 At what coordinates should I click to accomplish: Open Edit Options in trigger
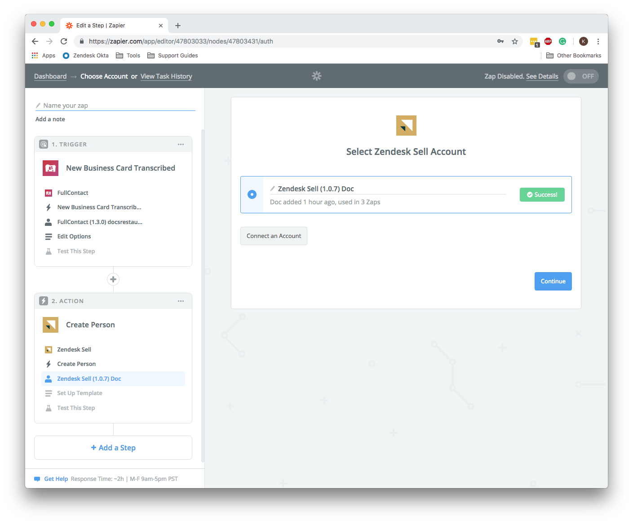113,236
